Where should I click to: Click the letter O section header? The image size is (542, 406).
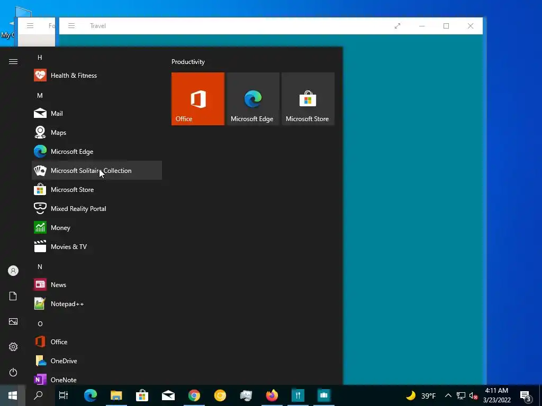point(40,324)
